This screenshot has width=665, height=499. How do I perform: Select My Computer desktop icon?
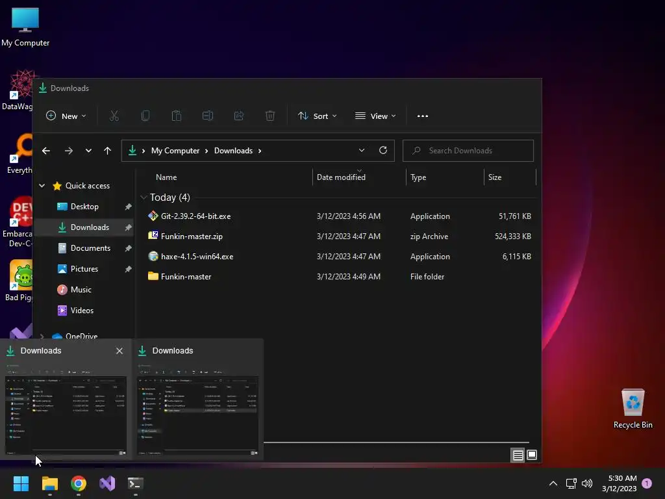(25, 27)
